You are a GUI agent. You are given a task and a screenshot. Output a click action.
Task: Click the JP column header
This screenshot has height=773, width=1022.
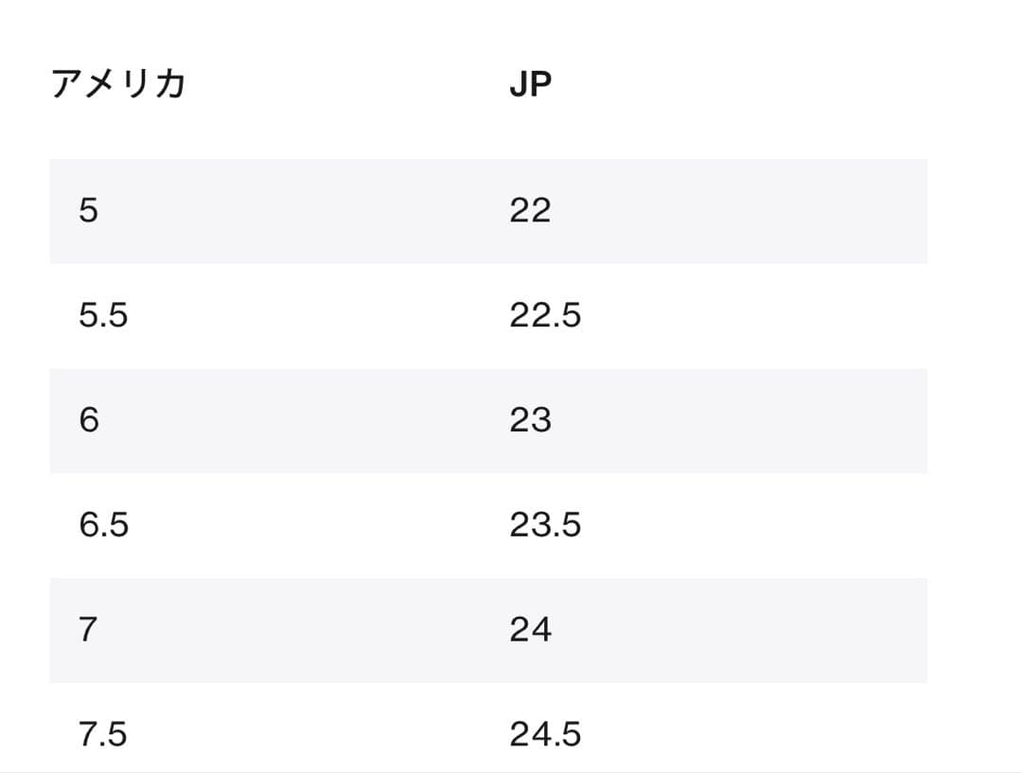(530, 85)
